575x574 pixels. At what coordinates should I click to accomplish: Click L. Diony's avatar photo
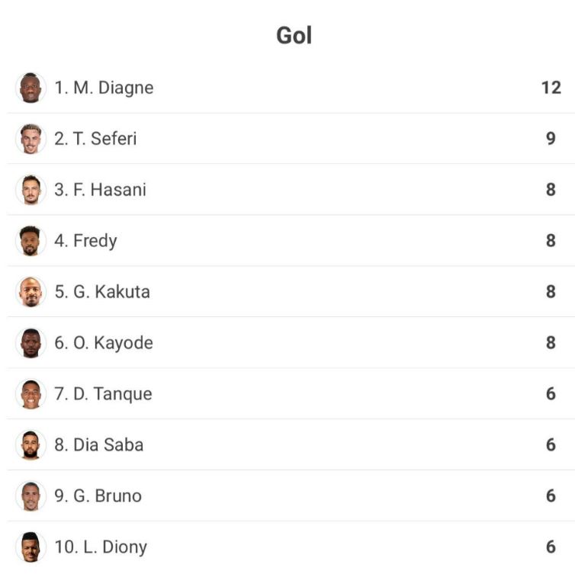[x=31, y=547]
